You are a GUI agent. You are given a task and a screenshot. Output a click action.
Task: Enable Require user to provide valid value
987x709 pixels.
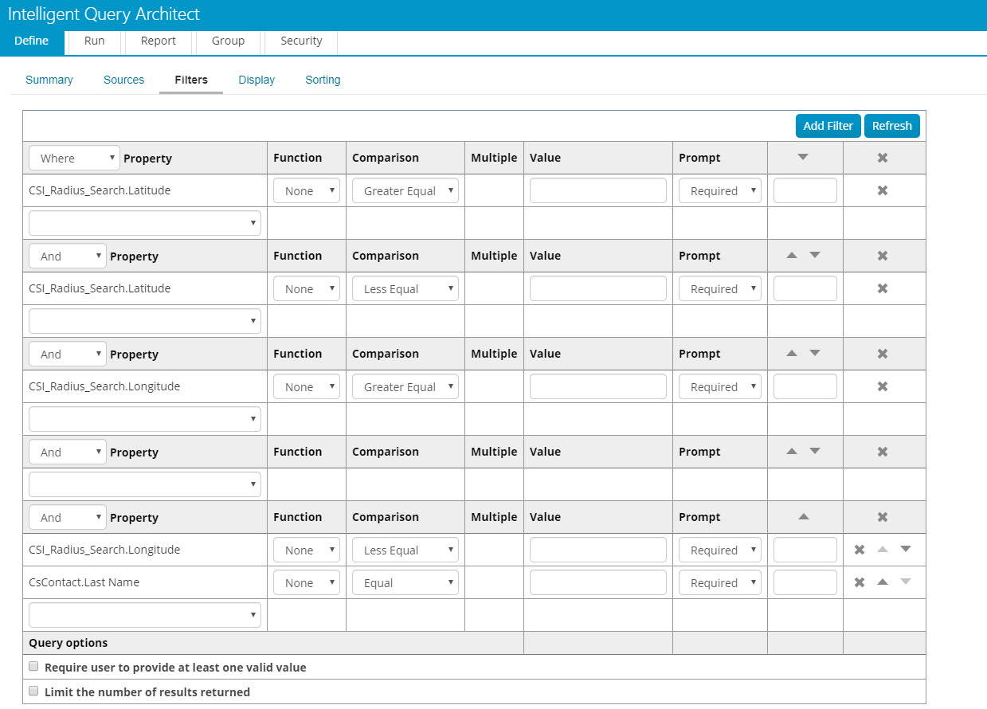tap(33, 667)
